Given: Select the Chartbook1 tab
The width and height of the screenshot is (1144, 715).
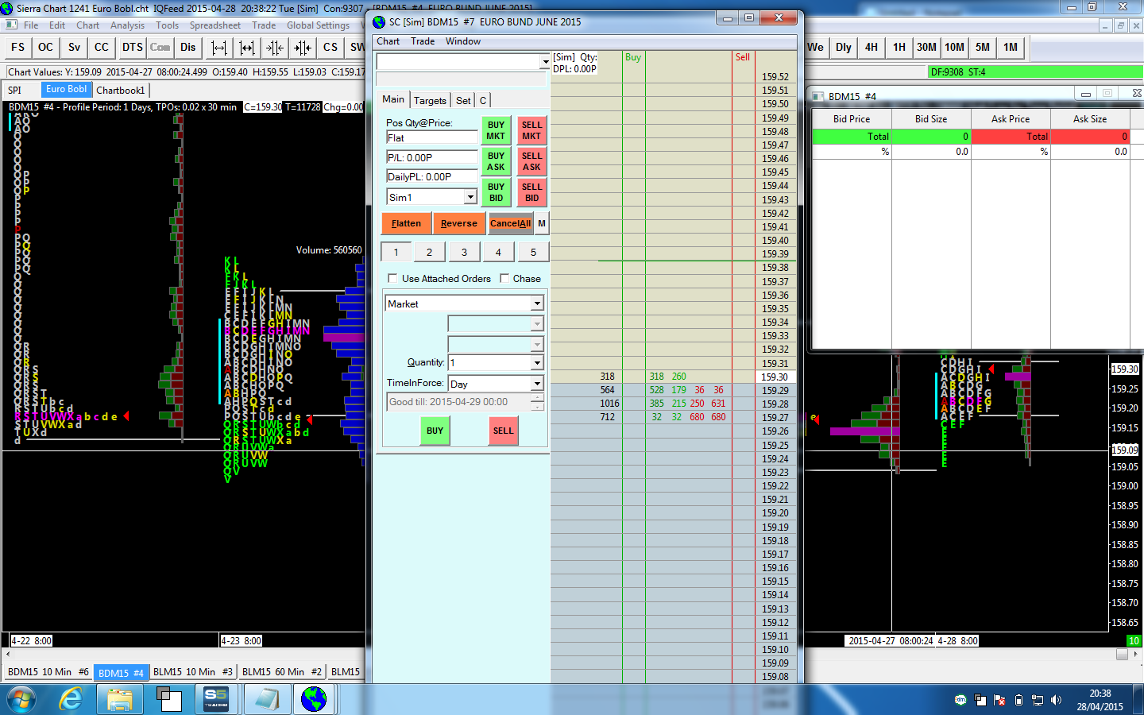Looking at the screenshot, I should tap(121, 91).
